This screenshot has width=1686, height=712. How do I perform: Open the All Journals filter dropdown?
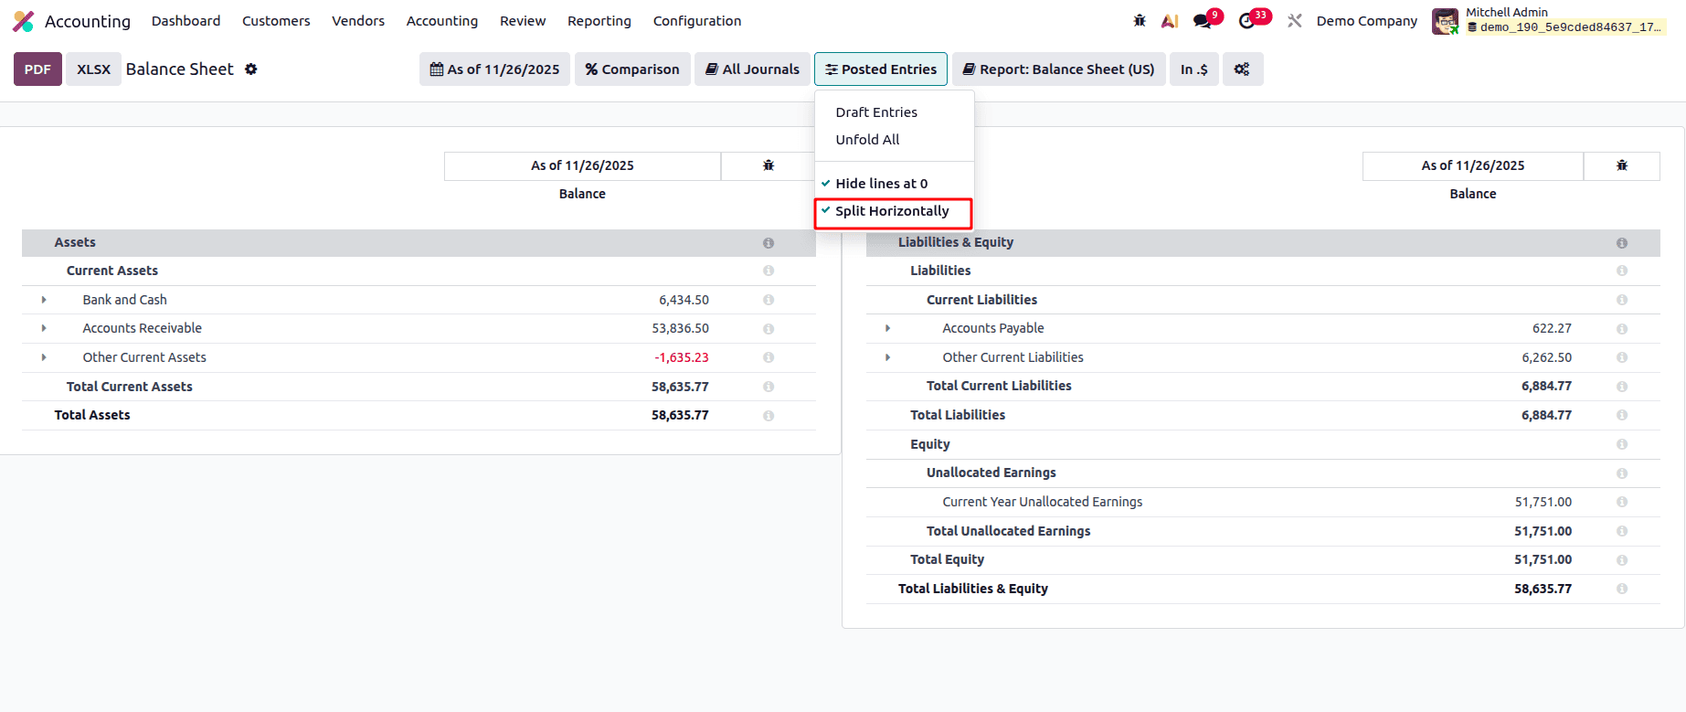(752, 69)
